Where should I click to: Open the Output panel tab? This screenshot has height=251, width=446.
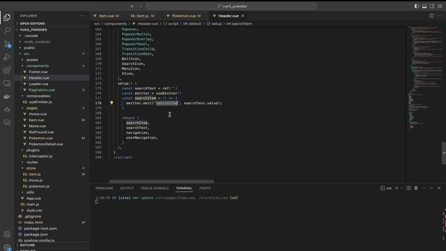point(127,188)
